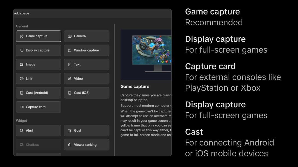Add the Goal widget
The image size is (298, 167).
[87, 130]
